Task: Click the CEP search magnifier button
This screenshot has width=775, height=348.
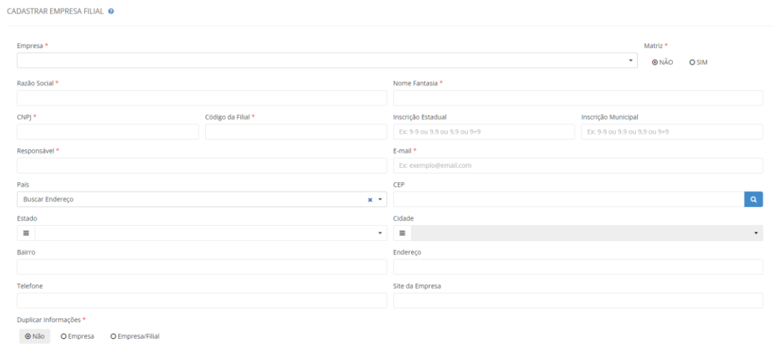Action: (754, 199)
